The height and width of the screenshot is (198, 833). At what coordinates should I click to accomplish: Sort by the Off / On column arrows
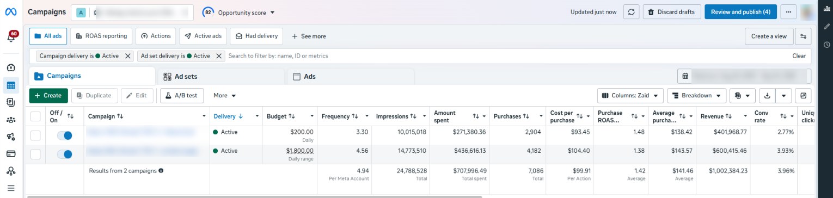pos(70,116)
